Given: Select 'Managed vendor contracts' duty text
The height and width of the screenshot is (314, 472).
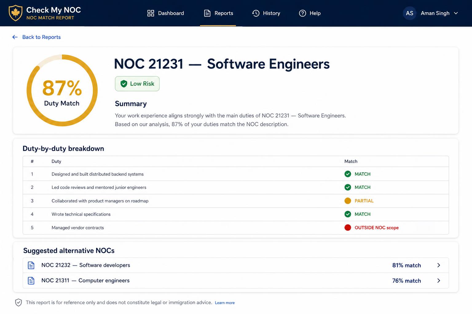Looking at the screenshot, I should 78,228.
